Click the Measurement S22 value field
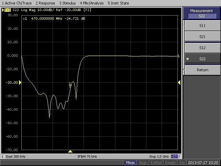Image resolution: width=221 pixels, height=166 pixels. pos(202,16)
